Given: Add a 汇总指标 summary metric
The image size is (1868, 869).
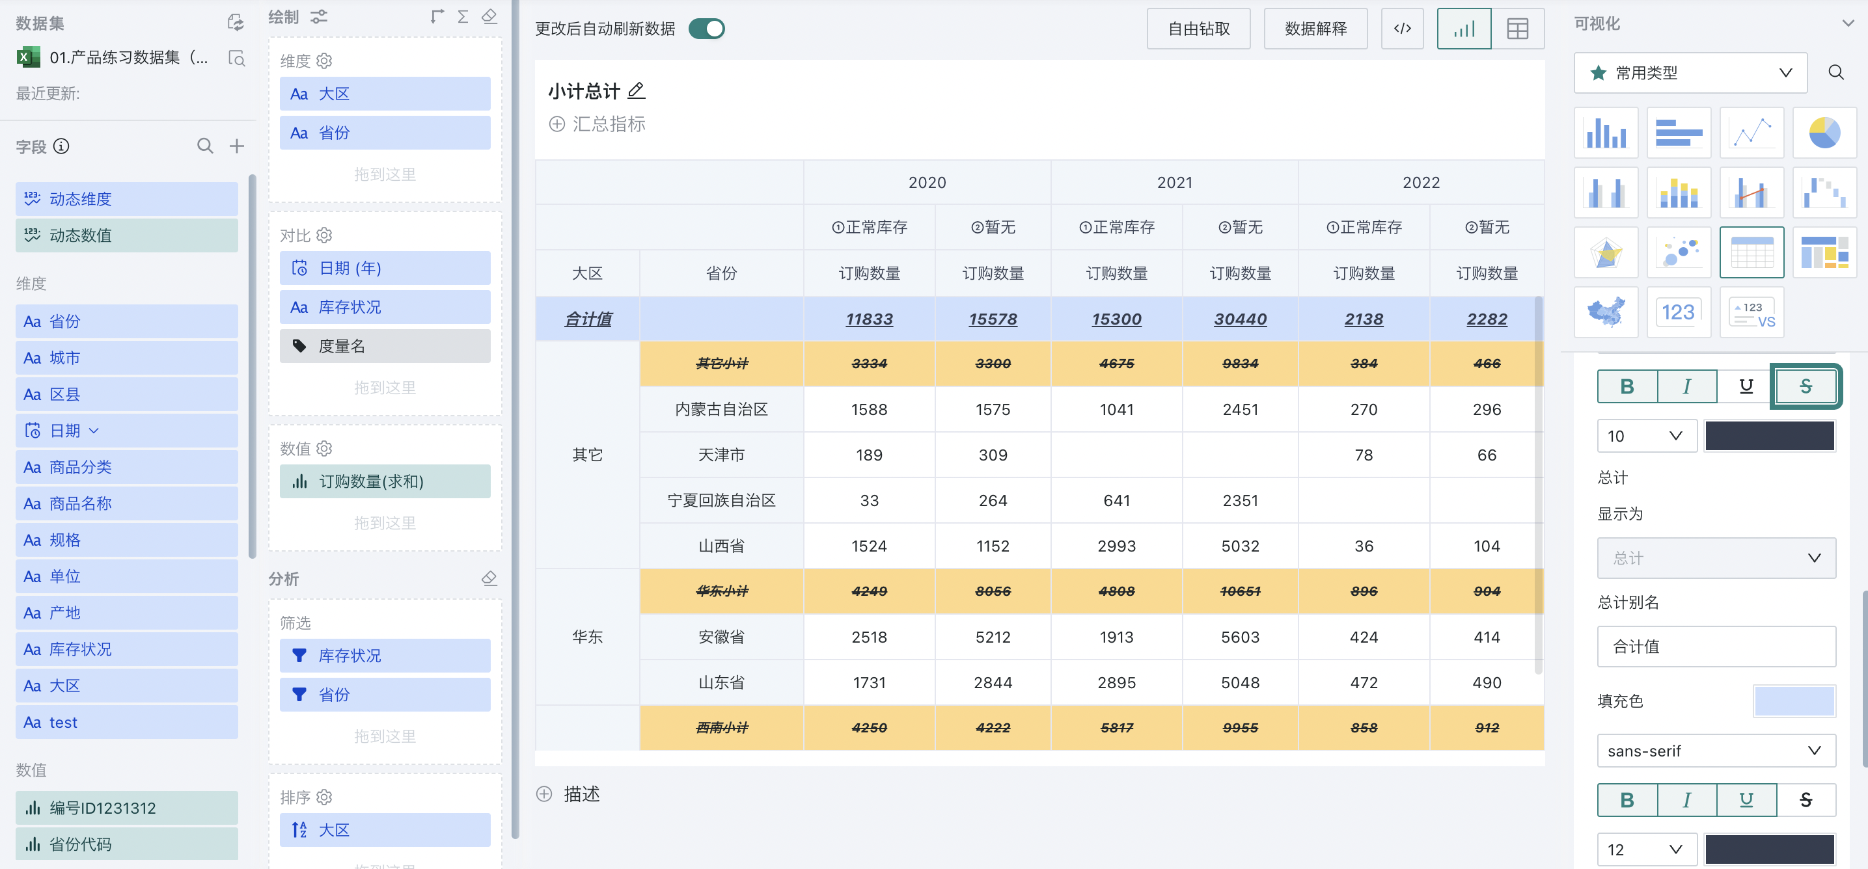Looking at the screenshot, I should (597, 124).
